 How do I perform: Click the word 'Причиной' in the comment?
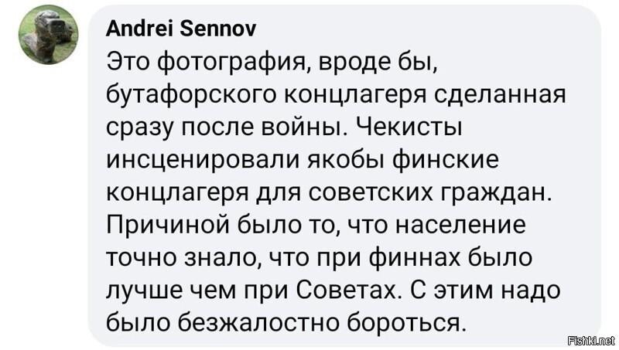(168, 226)
